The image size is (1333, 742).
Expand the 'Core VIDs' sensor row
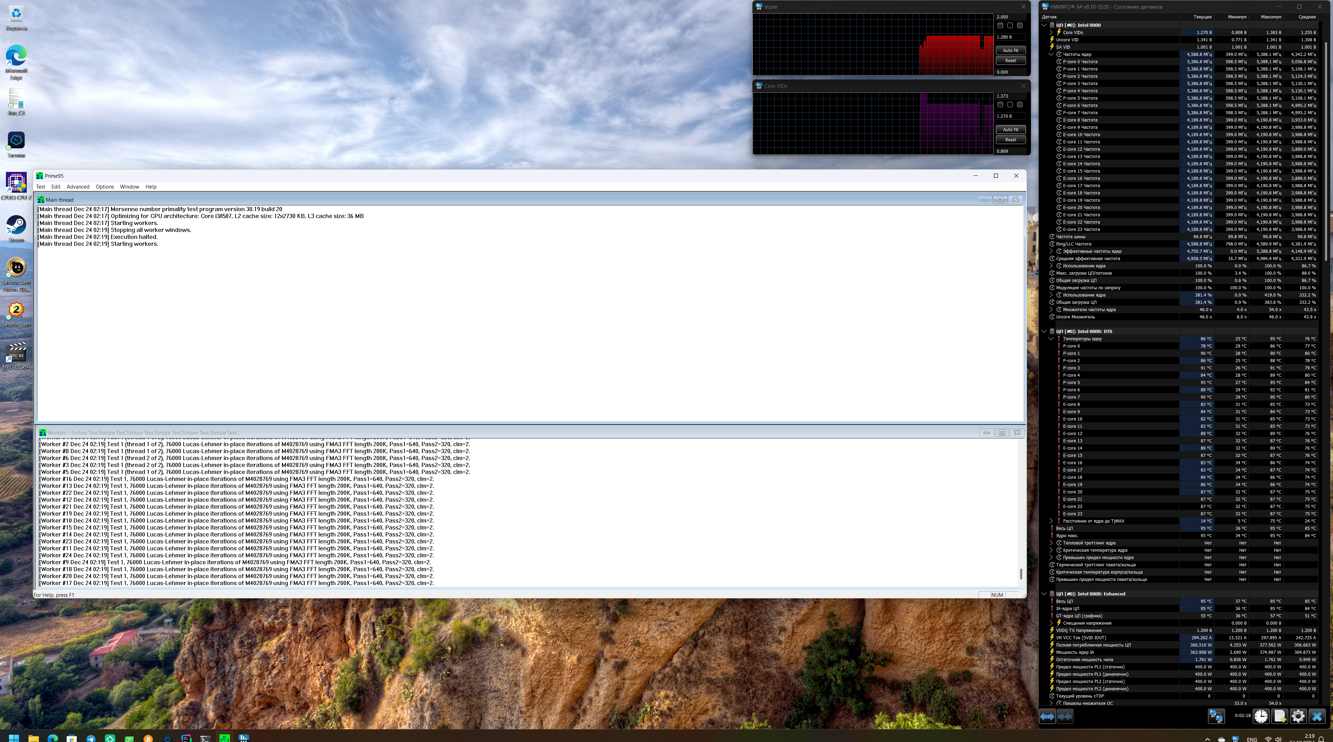[x=1051, y=33]
